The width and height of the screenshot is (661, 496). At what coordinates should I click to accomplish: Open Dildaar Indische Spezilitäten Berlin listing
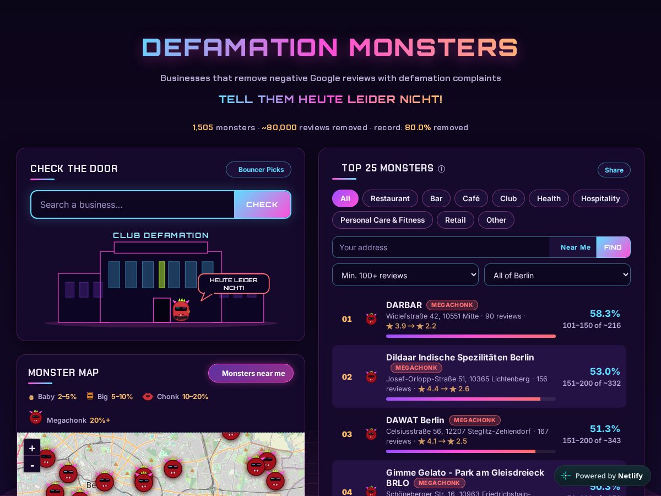(x=460, y=357)
